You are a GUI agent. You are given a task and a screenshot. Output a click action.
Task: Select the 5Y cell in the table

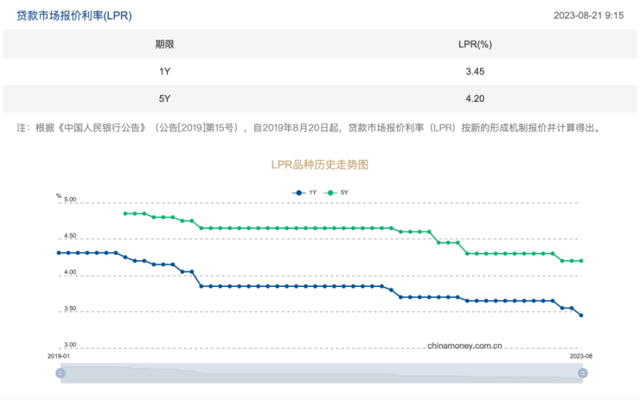point(164,98)
